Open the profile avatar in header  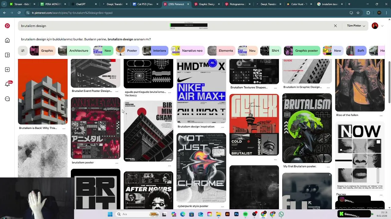375,26
